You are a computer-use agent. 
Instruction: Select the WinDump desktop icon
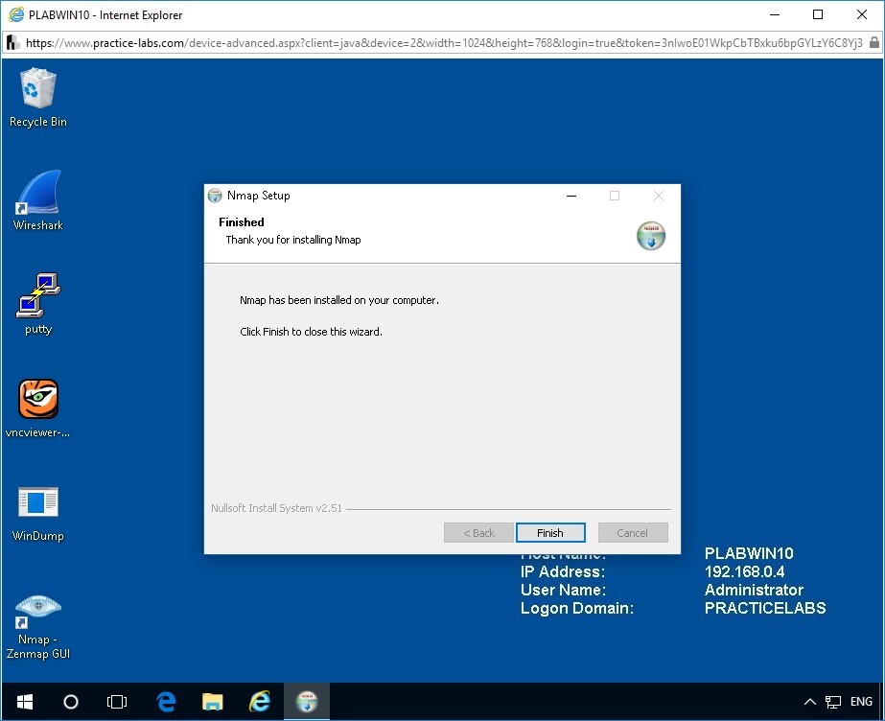coord(37,513)
